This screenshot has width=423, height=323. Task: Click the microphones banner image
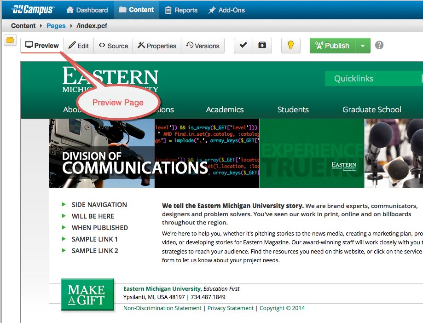394,153
